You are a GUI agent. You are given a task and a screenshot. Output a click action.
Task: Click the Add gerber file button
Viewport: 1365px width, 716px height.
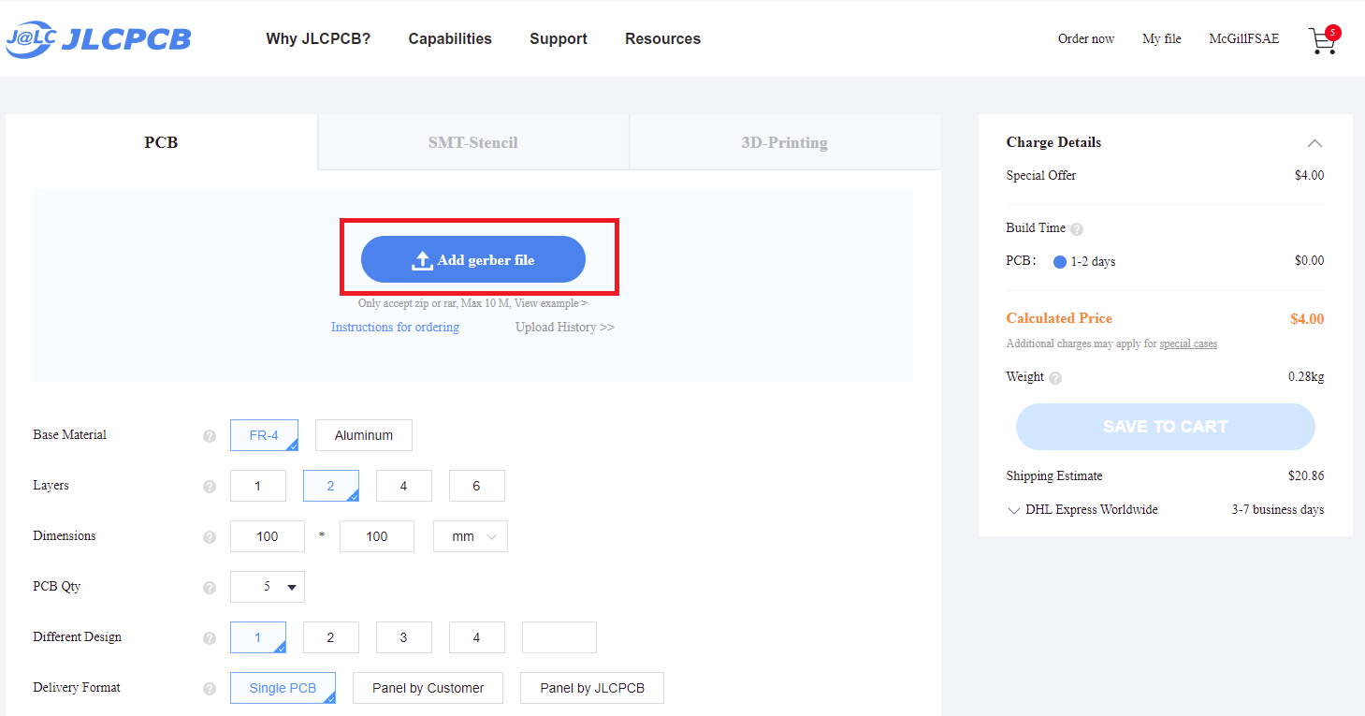click(x=473, y=259)
